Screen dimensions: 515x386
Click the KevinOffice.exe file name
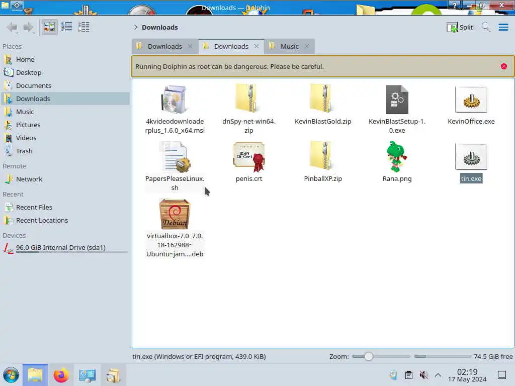coord(471,121)
